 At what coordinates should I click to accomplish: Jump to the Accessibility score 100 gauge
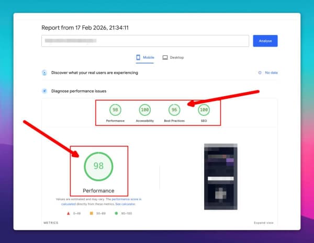tap(145, 110)
